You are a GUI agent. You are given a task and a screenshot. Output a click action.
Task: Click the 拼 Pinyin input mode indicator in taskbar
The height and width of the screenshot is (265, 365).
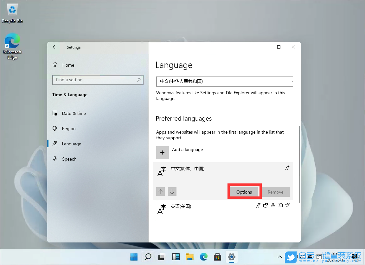click(x=319, y=257)
